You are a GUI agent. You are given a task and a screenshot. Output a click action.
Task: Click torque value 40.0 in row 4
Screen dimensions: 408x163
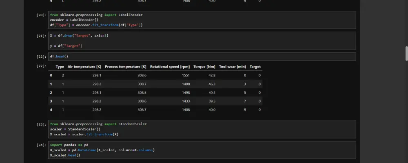pyautogui.click(x=212, y=110)
